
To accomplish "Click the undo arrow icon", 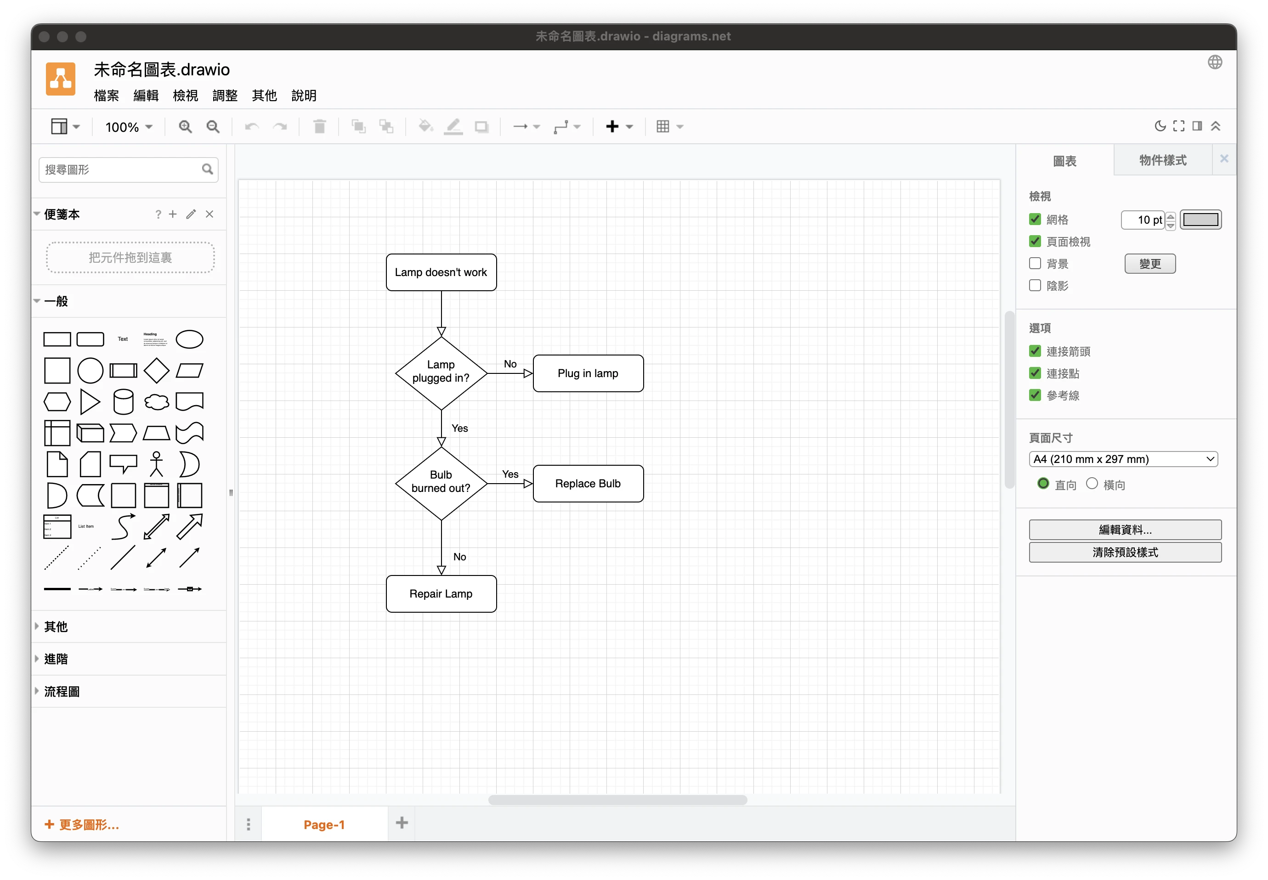I will click(x=251, y=127).
